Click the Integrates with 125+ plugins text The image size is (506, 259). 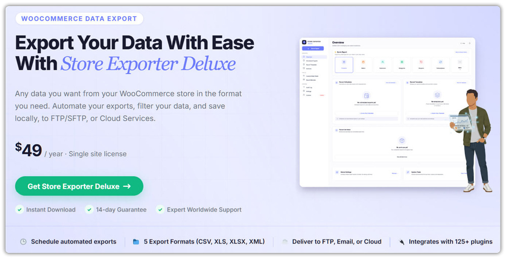(450, 242)
